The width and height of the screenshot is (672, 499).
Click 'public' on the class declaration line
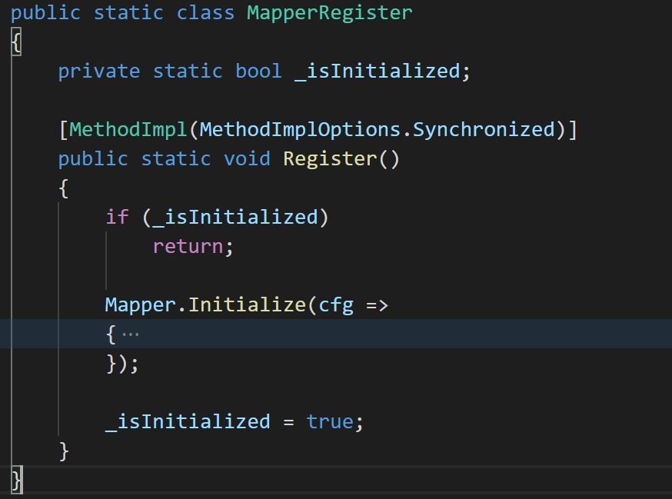click(x=45, y=12)
